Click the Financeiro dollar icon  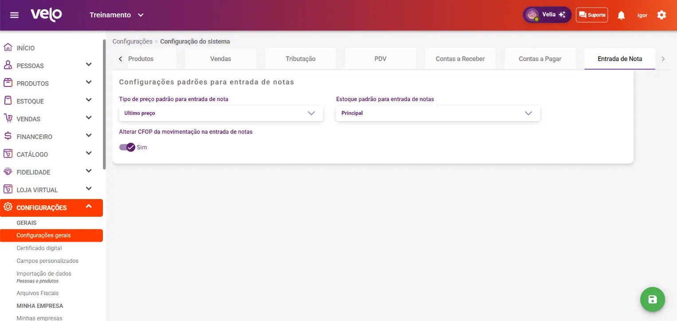click(8, 136)
